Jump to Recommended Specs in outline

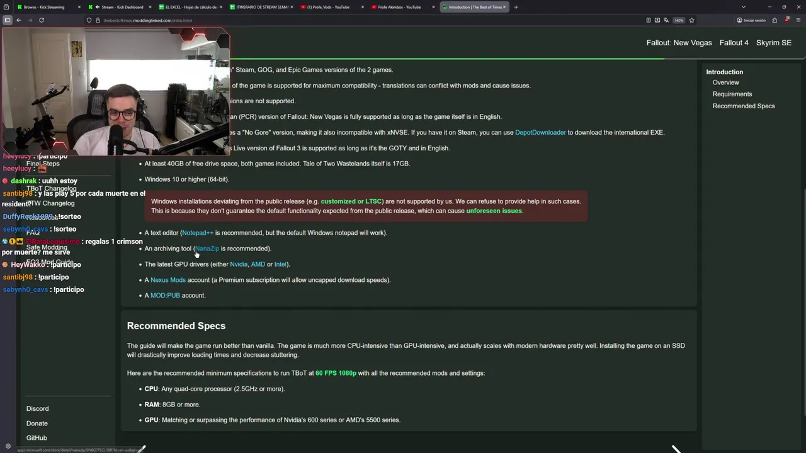(x=743, y=106)
